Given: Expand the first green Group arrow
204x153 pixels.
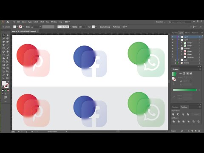Looking at the screenshot, I should coord(182,42).
